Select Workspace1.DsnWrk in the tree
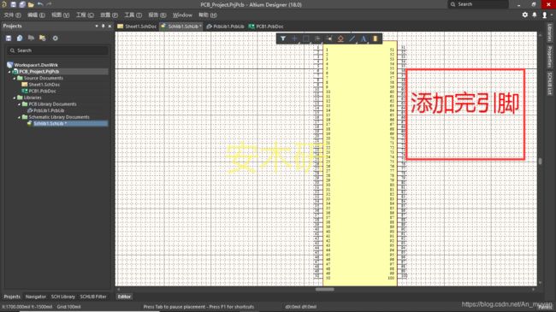 36,65
